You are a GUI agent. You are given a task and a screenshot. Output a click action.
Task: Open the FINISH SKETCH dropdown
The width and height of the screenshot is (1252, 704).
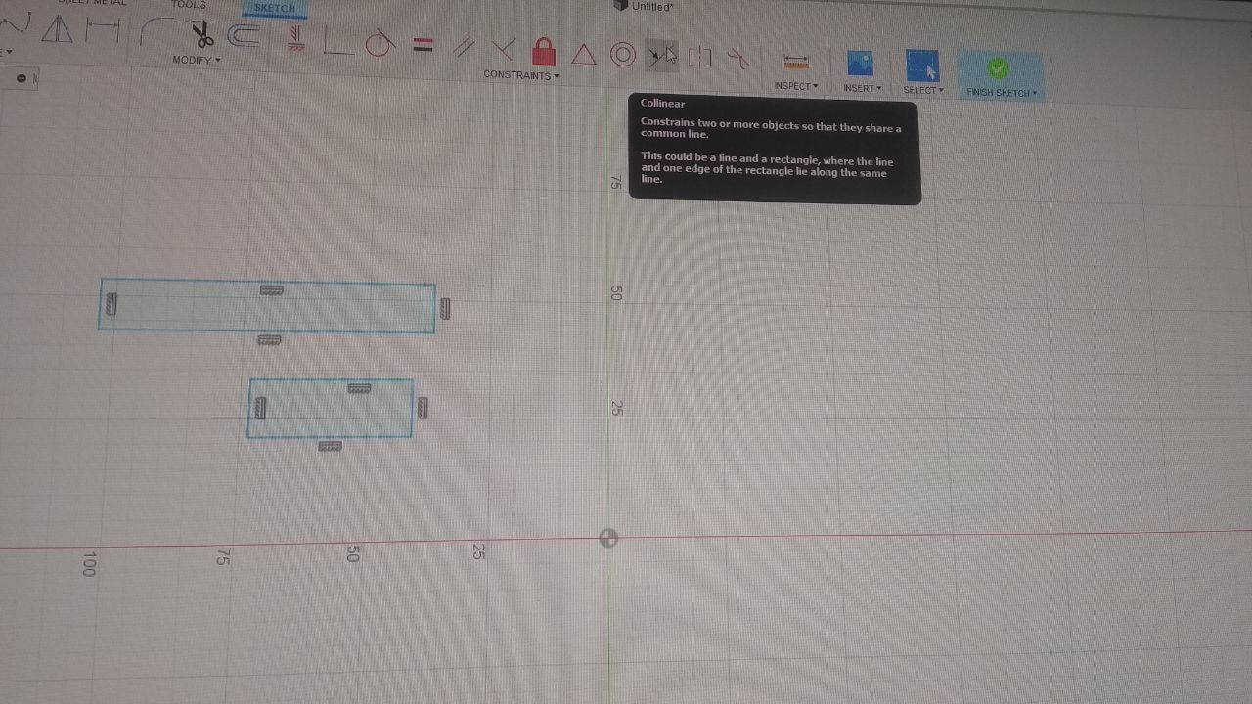pos(1002,93)
